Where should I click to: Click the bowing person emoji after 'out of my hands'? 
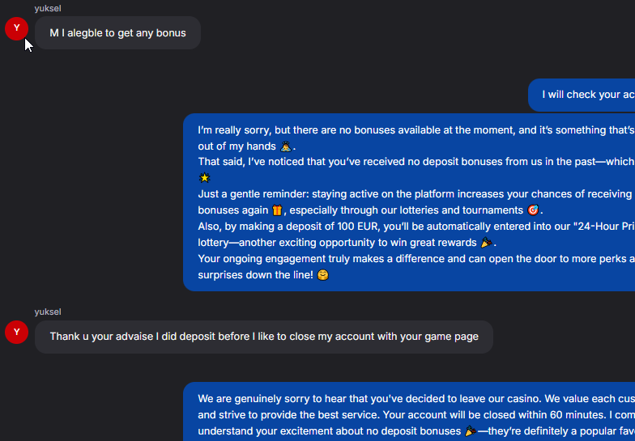pyautogui.click(x=285, y=146)
